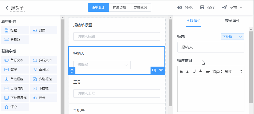Click the 报销单标题 field label
254x114 pixels.
[83, 25]
